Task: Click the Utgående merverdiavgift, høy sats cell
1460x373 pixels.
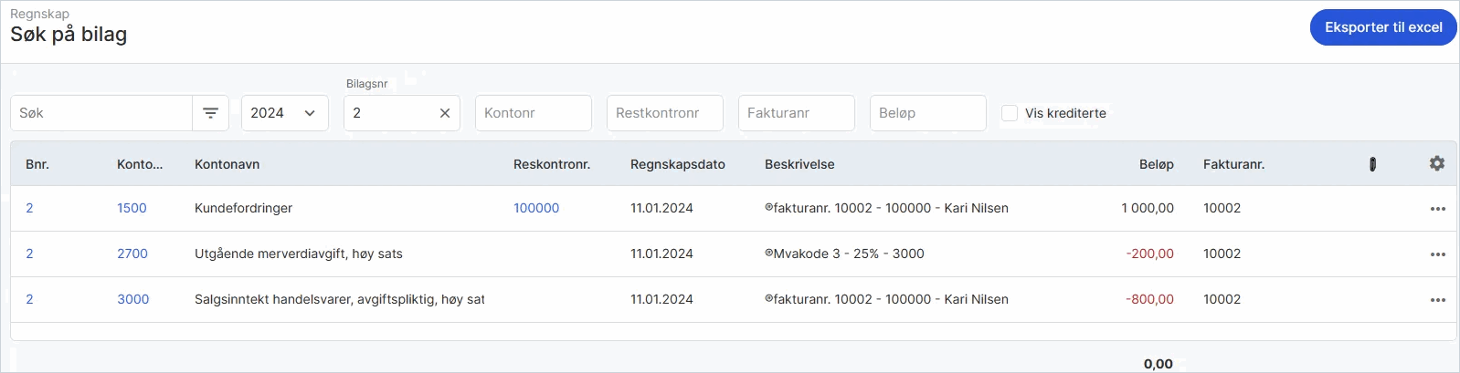Action: point(299,254)
